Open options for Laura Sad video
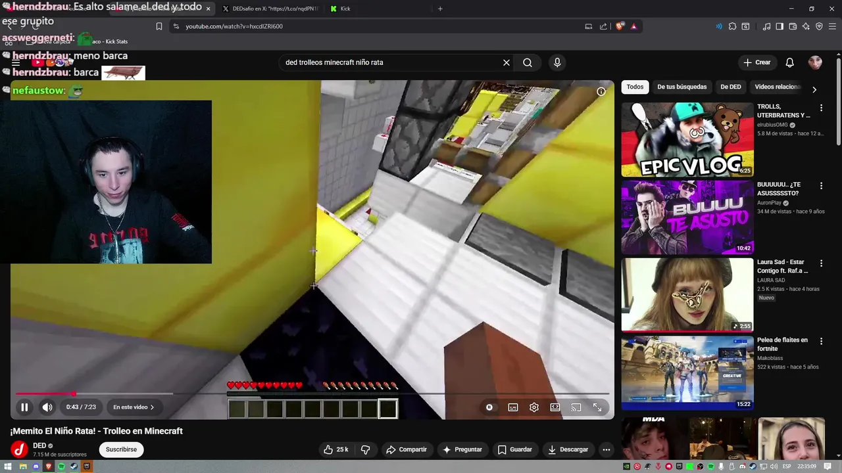This screenshot has height=473, width=842. point(821,263)
